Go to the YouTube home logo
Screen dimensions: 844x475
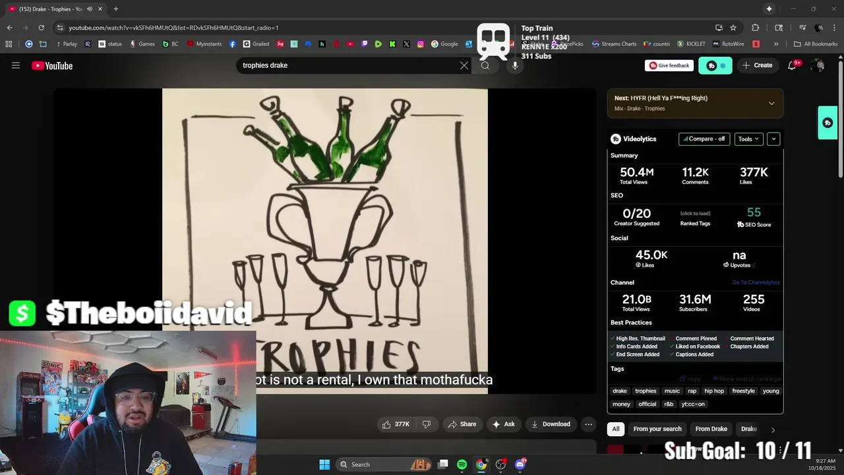(52, 65)
